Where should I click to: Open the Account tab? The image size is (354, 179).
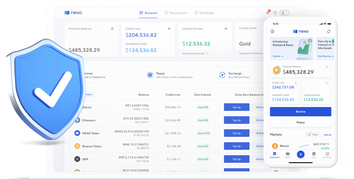148,13
